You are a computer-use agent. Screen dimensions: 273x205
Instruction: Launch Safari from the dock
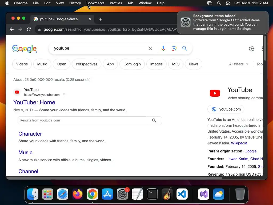click(x=62, y=194)
